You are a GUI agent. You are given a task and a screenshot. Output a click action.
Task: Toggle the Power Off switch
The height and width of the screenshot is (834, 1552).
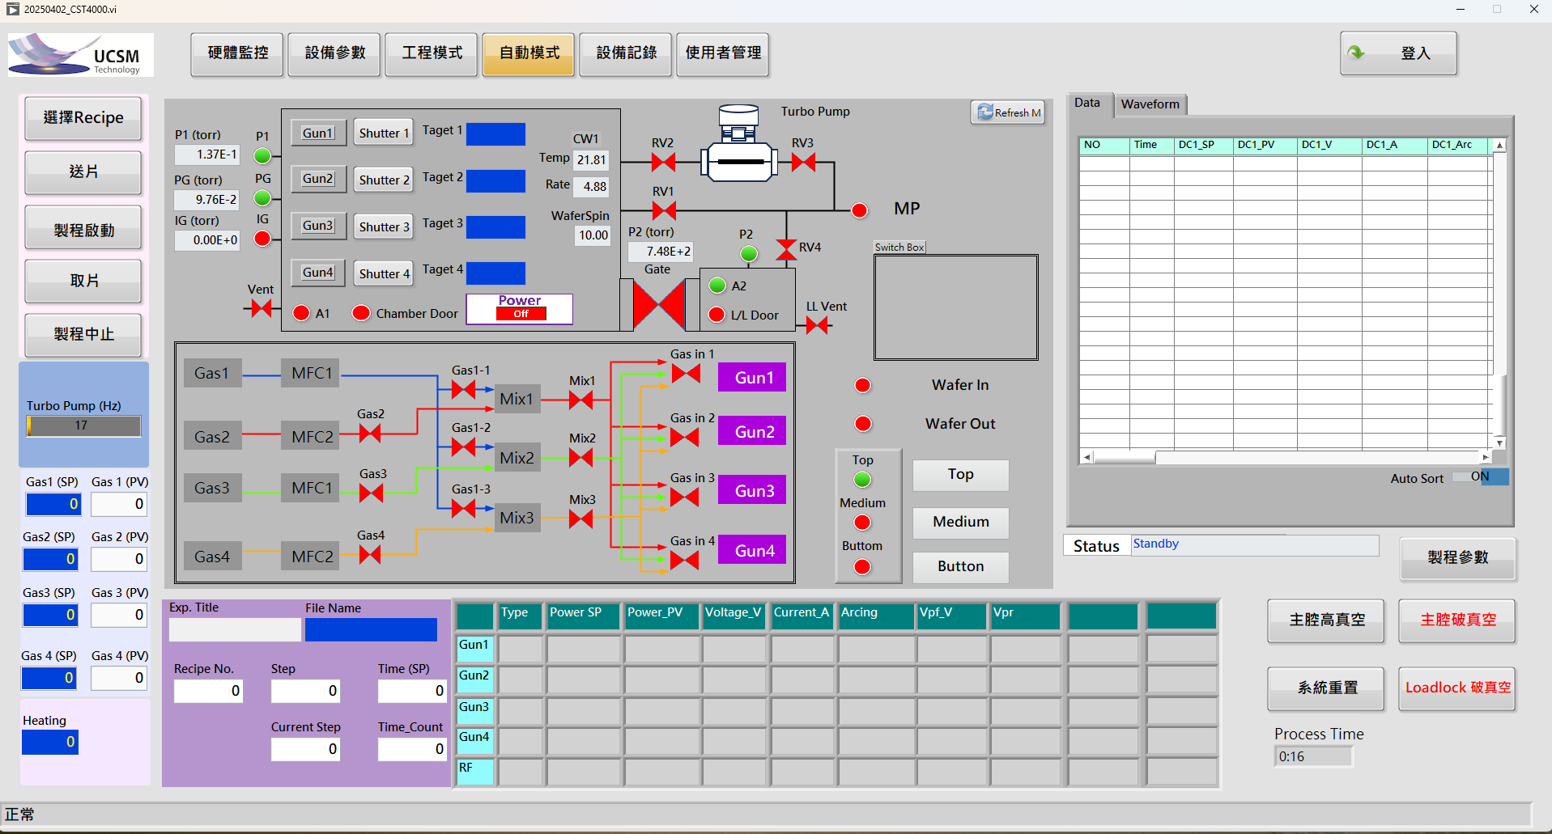[x=521, y=314]
